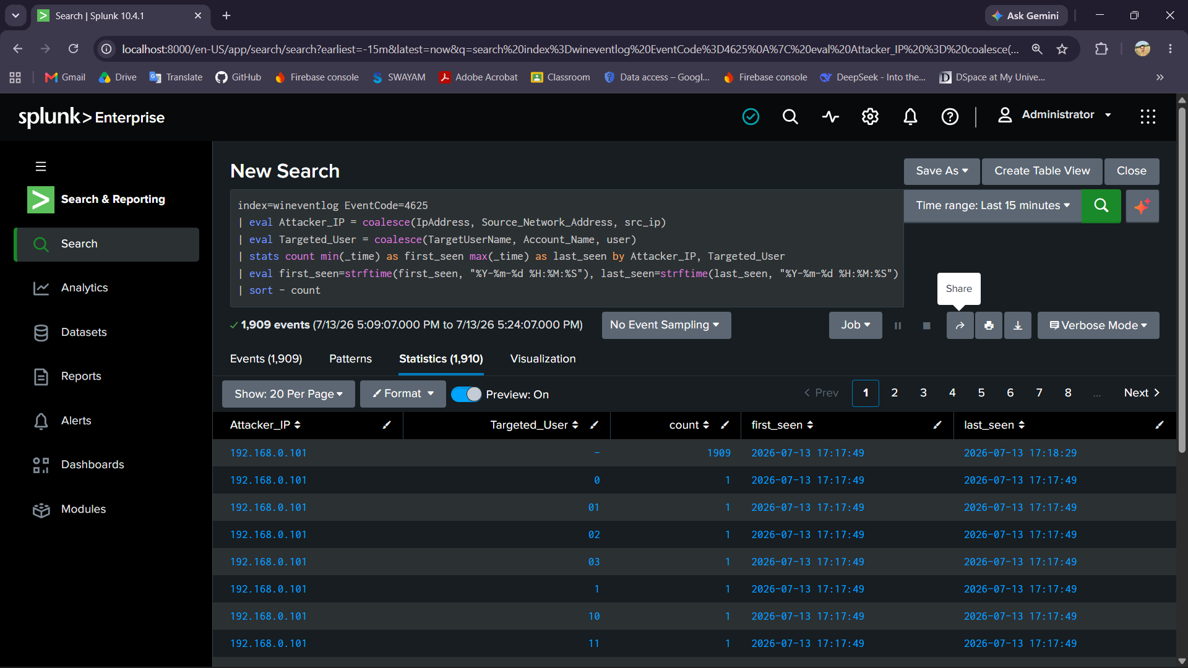Sort by Attacker_IP column
This screenshot has height=668, width=1188.
[x=265, y=425]
